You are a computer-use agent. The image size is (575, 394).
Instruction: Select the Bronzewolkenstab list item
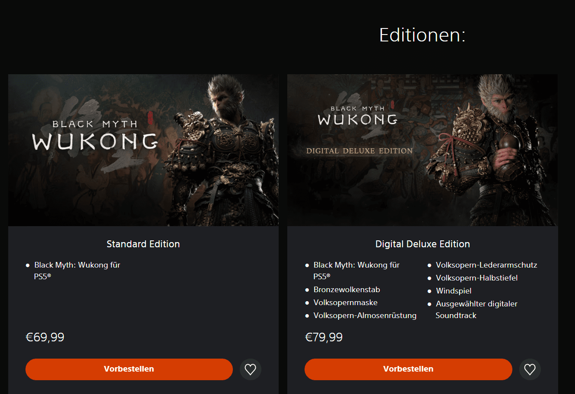346,290
